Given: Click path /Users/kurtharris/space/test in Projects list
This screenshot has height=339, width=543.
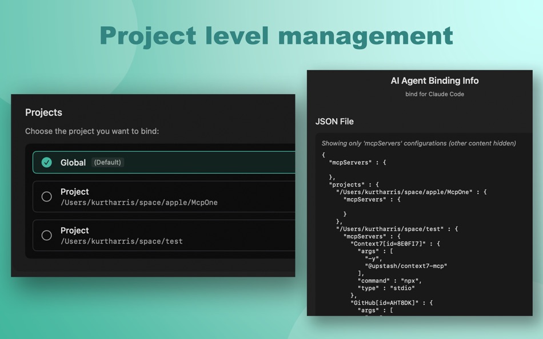Looking at the screenshot, I should point(122,241).
